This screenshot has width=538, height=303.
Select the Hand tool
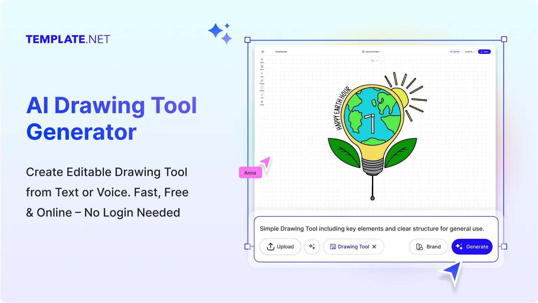(x=262, y=60)
